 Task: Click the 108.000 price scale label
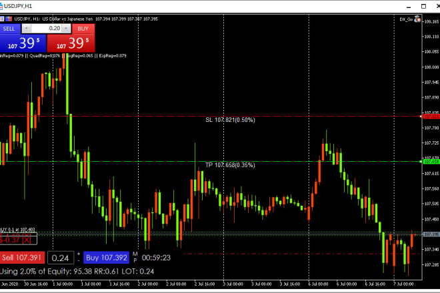(x=431, y=67)
